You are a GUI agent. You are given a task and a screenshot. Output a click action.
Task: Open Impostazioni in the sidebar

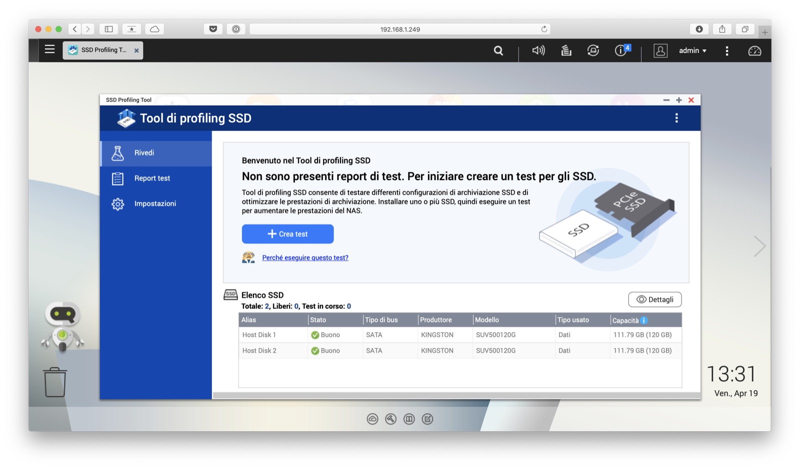156,204
